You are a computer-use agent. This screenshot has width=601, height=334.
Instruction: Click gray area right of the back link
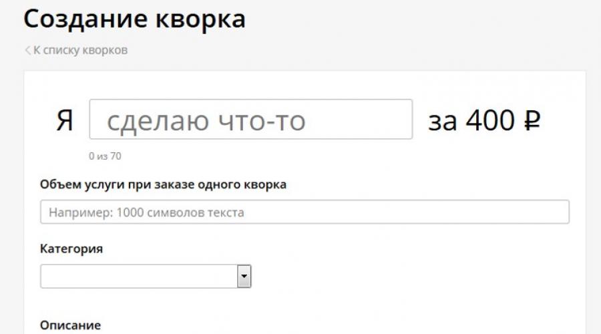pyautogui.click(x=334, y=50)
